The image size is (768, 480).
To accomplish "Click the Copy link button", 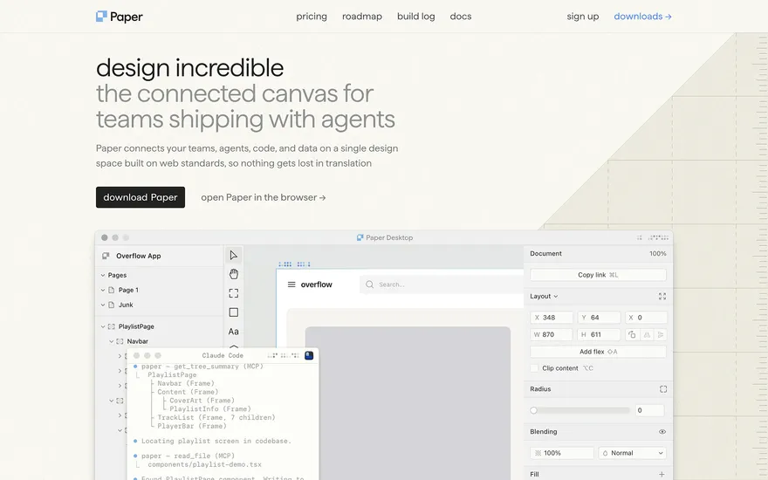I will tap(598, 275).
